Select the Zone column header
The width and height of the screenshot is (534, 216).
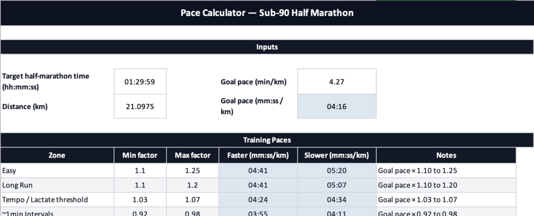(x=57, y=155)
